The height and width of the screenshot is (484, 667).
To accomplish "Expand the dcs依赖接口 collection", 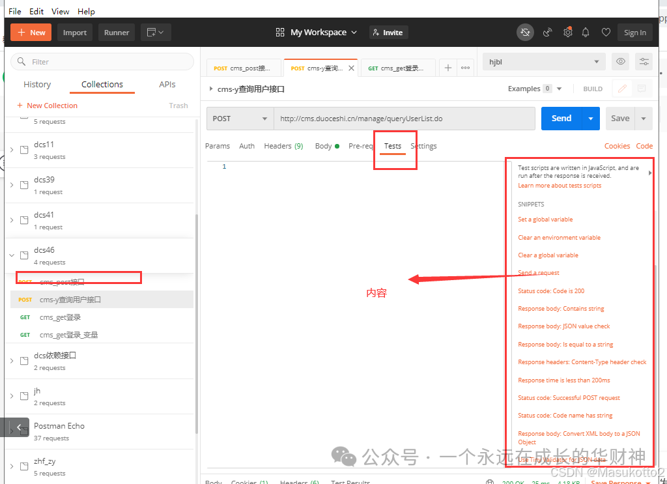I will tap(12, 361).
